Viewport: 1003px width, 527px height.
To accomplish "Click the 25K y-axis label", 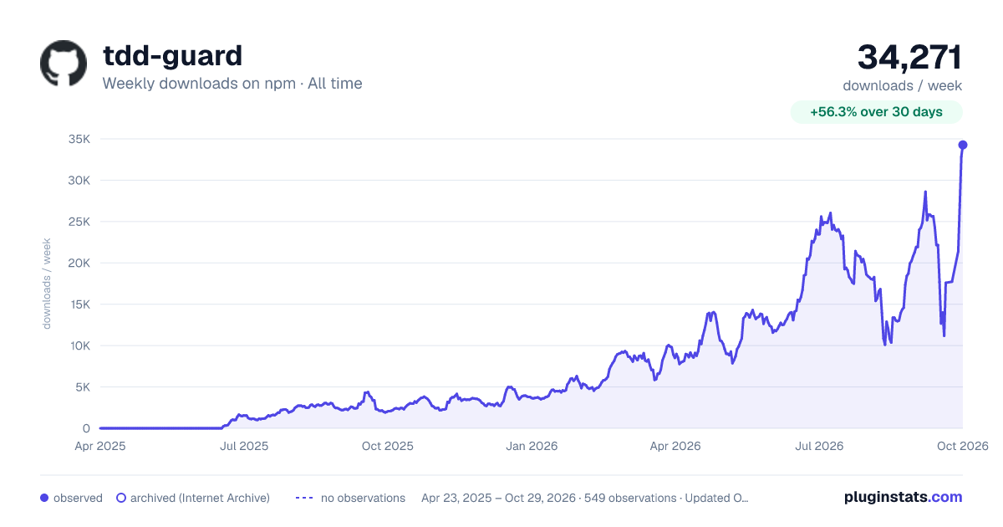I will 79,222.
